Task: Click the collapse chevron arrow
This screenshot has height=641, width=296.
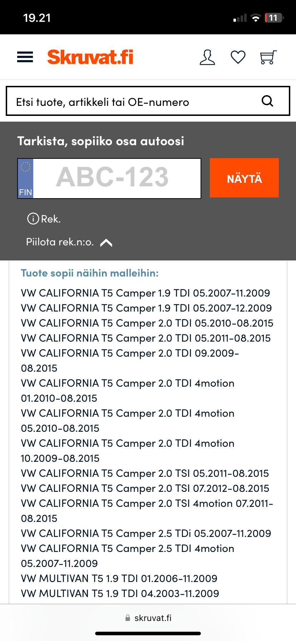Action: click(x=106, y=243)
